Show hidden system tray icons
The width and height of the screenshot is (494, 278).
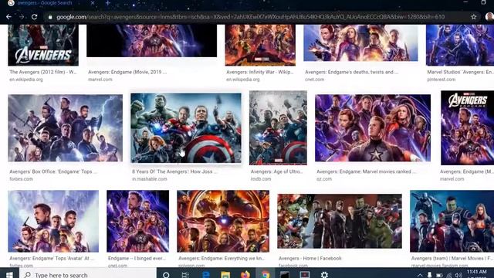point(420,275)
